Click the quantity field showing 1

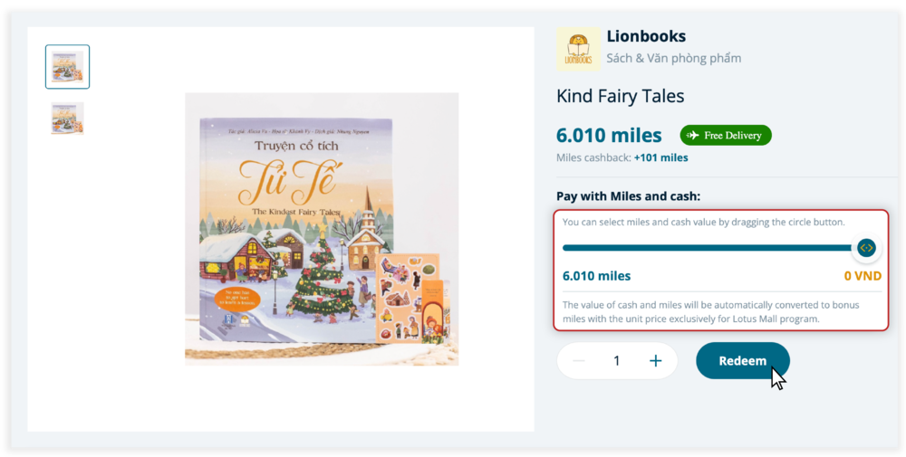(x=617, y=361)
